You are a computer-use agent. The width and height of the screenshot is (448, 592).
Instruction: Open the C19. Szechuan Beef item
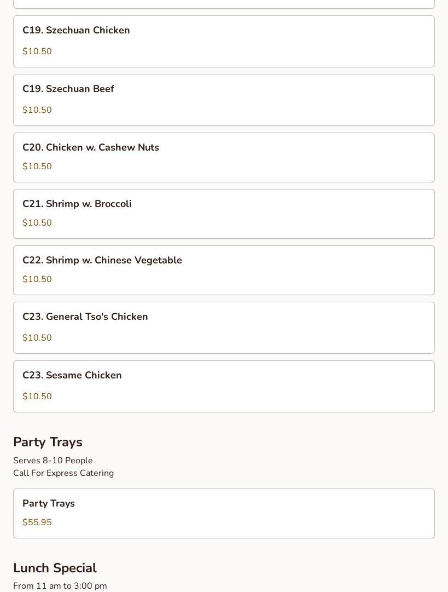pos(68,89)
